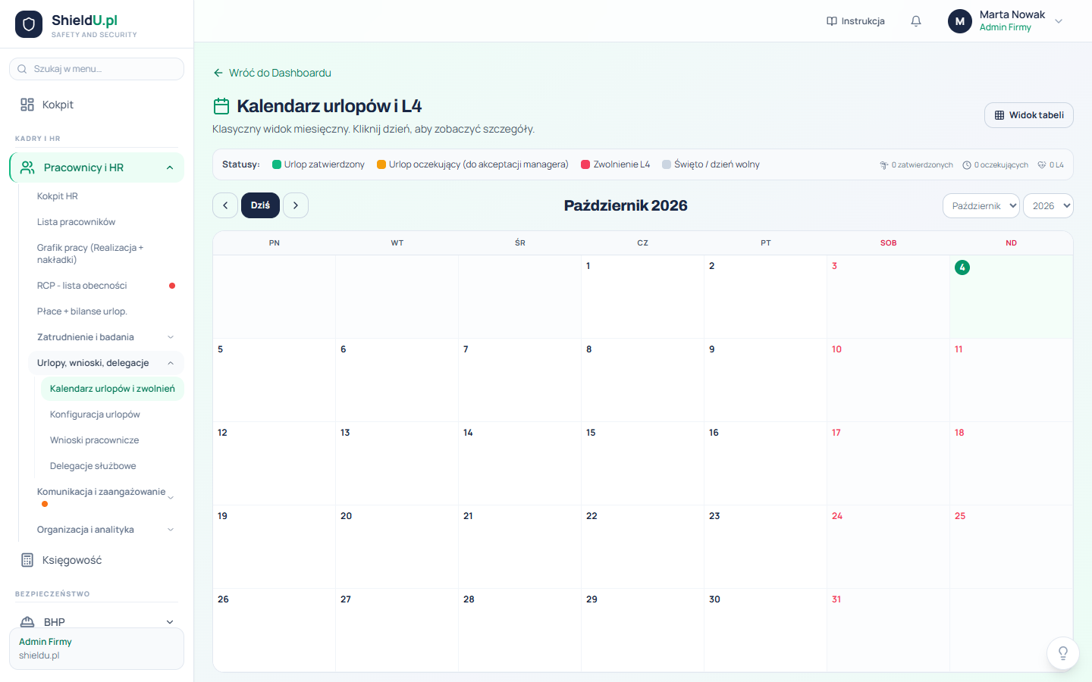Open Delegacje służbowe

tap(112, 466)
